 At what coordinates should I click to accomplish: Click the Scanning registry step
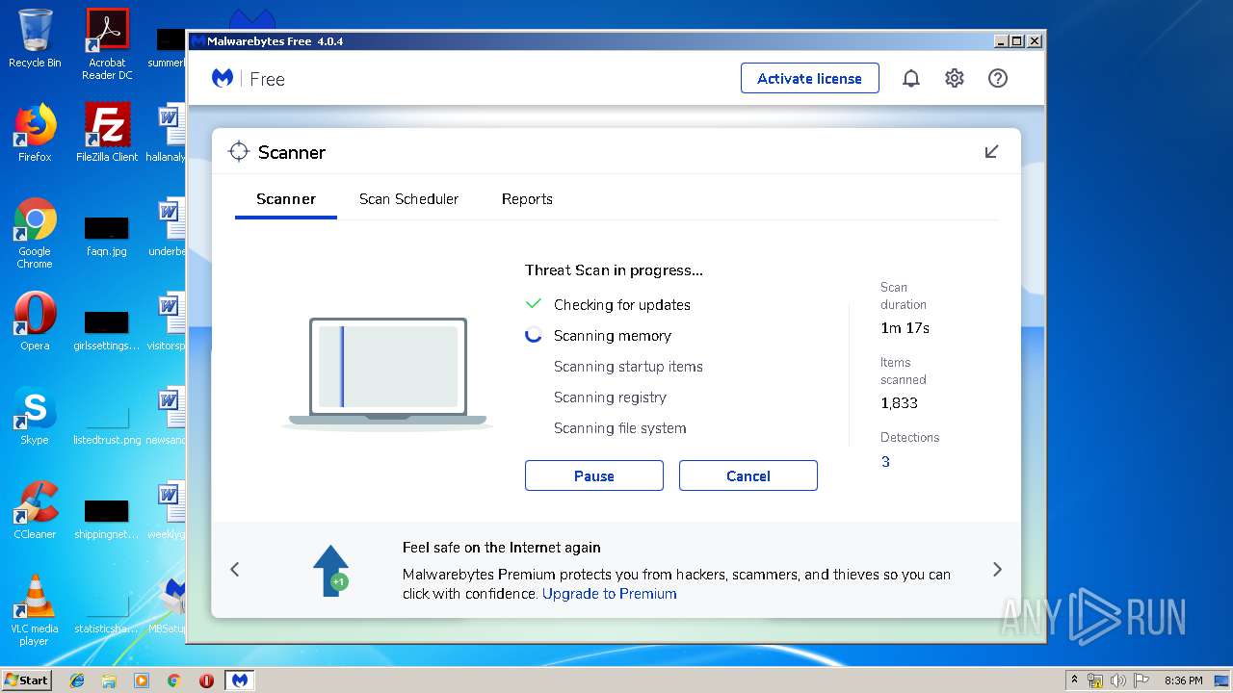610,398
